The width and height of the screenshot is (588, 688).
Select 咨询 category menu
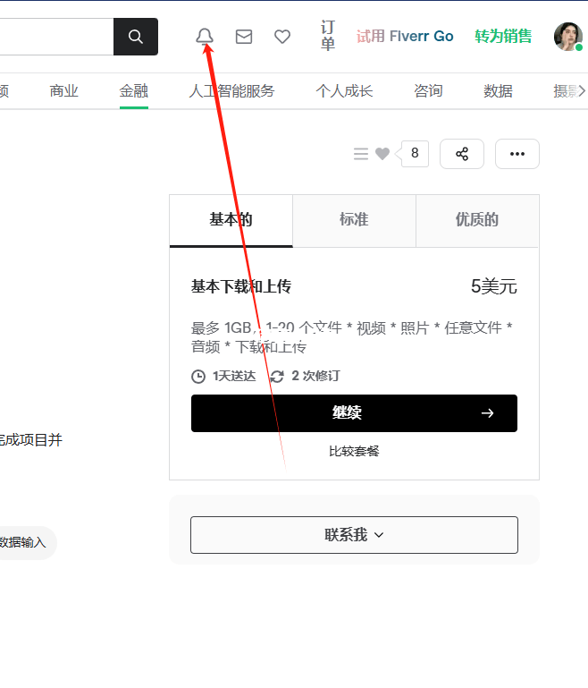tap(428, 91)
